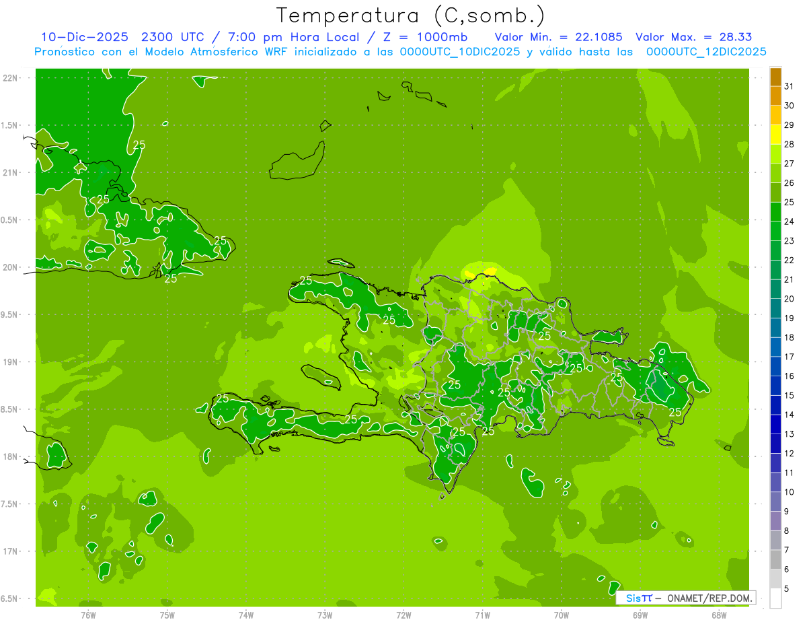This screenshot has height=624, width=807.
Task: Click the half-degree label "7.5N"
Action: click(x=9, y=504)
